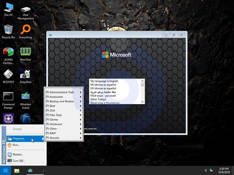234x175 pixels.
Task: Open Command Prompt desktop icon
Action: 8,101
